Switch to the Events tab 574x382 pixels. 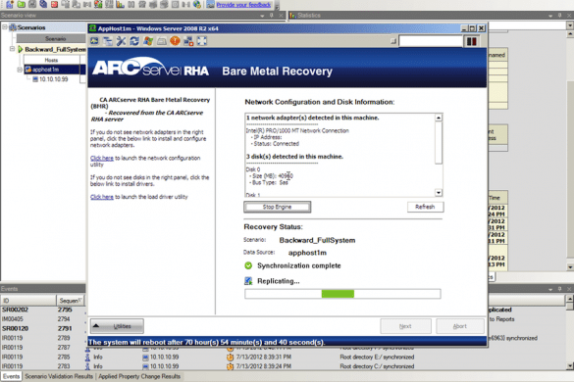point(12,376)
